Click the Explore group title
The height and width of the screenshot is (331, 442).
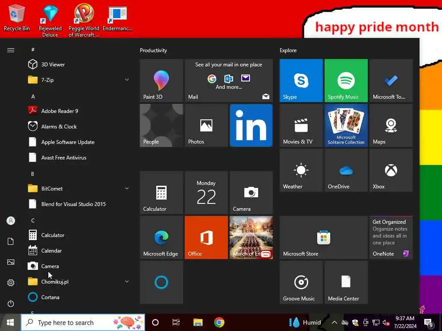[288, 50]
